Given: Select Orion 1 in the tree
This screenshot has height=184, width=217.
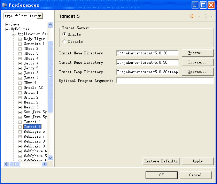Looking at the screenshot, I should (31, 92).
